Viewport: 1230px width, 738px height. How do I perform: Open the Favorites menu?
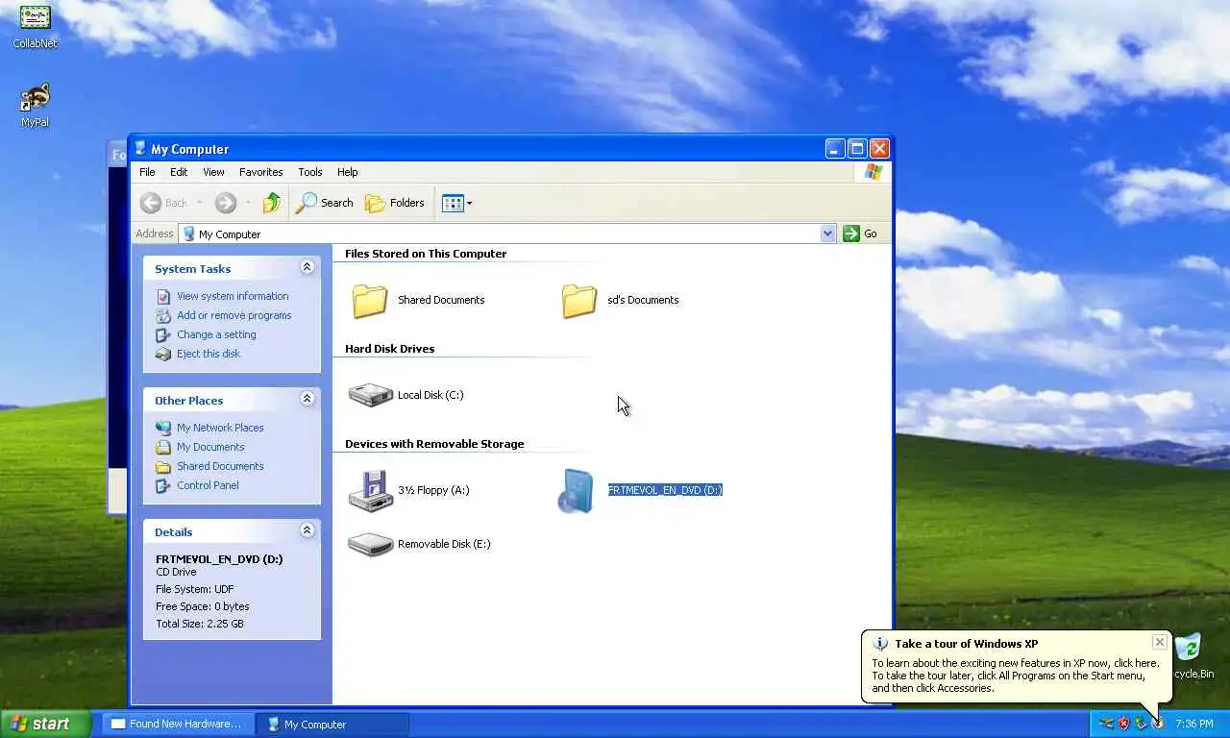click(261, 172)
